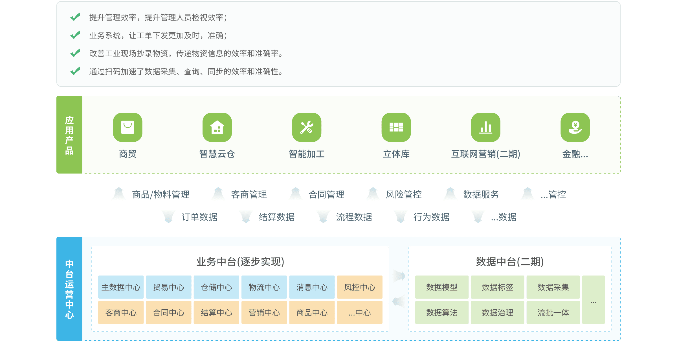Open the 立体库 grid icon
The height and width of the screenshot is (342, 677).
click(396, 127)
